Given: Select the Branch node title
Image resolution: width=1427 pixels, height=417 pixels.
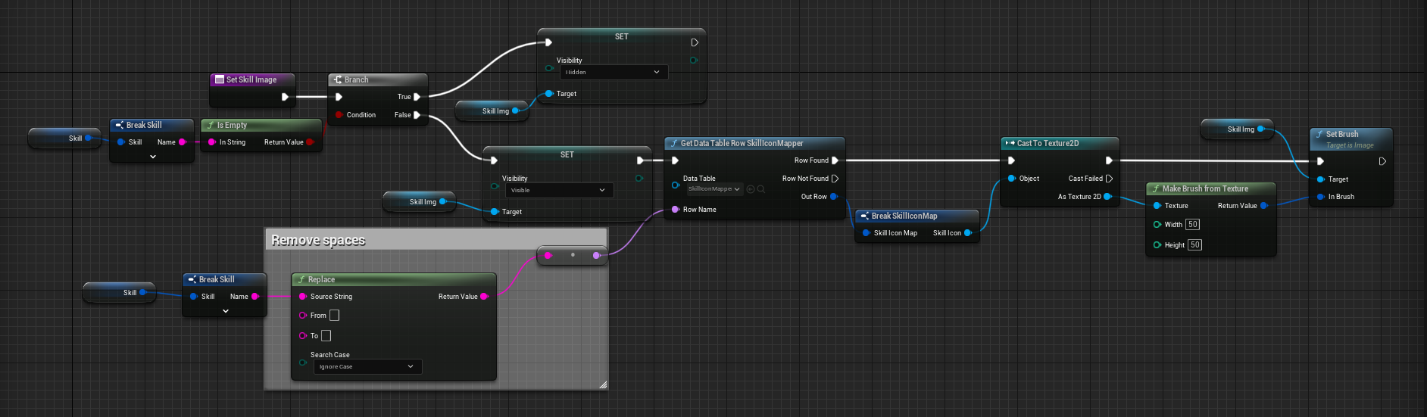Looking at the screenshot, I should 356,79.
